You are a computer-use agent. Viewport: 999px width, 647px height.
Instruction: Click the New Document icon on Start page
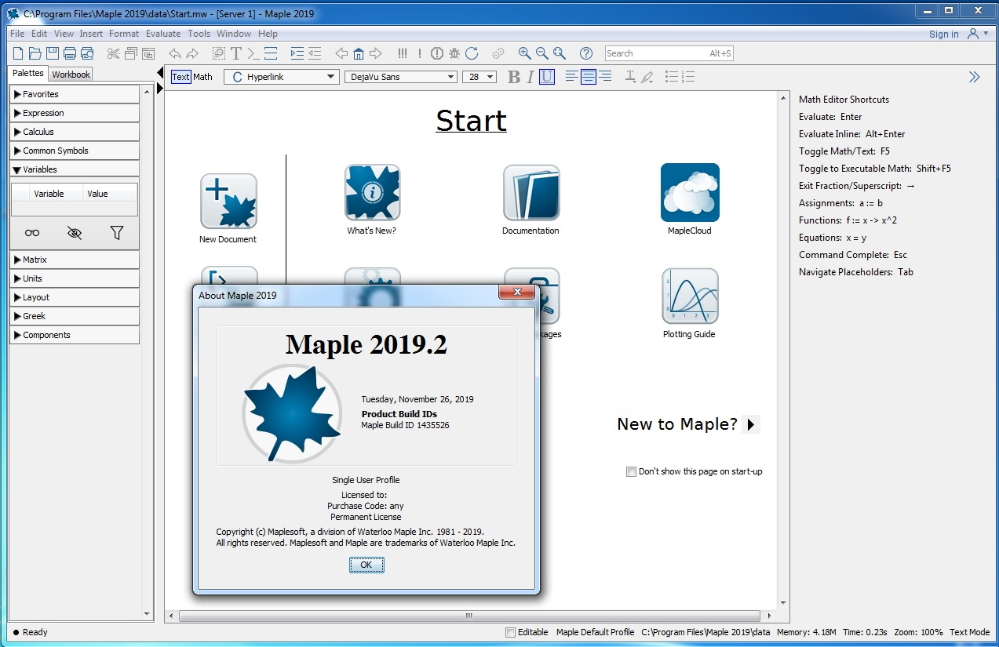coord(228,202)
